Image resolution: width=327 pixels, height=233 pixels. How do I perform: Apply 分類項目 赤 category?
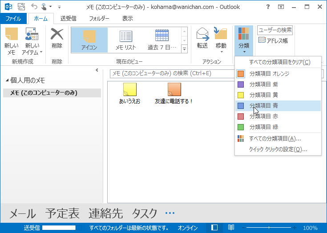click(x=278, y=116)
